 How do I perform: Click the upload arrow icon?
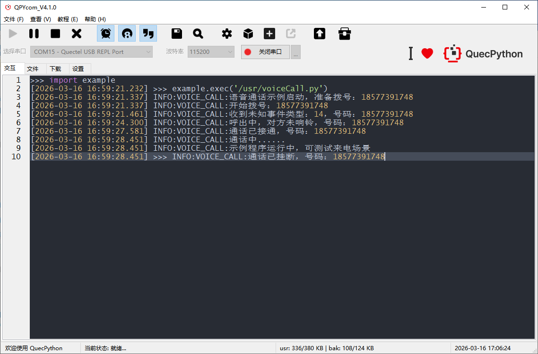(x=320, y=34)
